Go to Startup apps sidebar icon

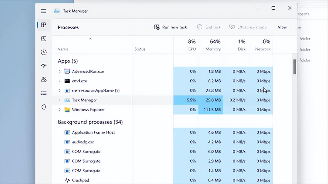[44, 66]
